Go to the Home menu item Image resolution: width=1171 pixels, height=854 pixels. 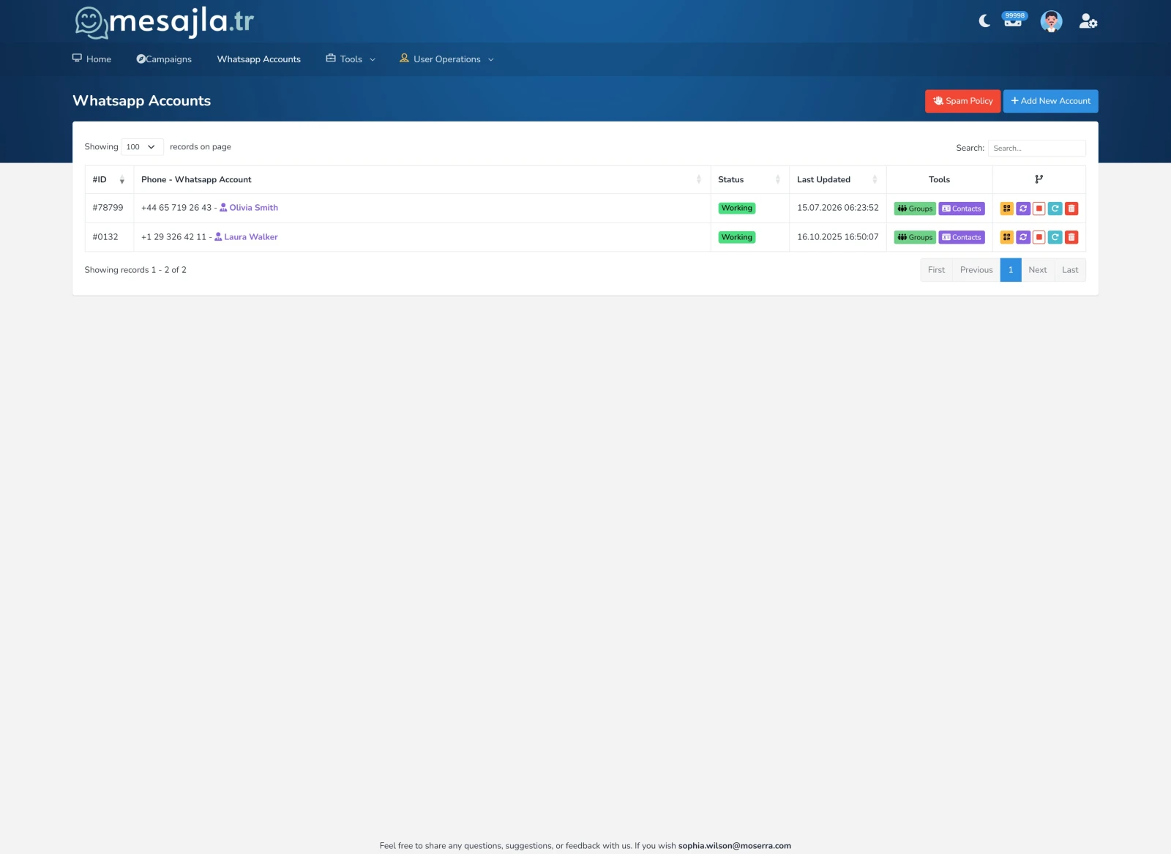tap(91, 59)
